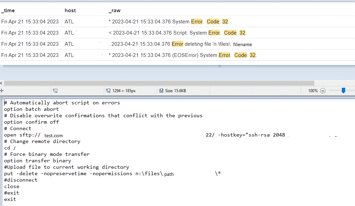
Task: Grab the canvas bottom resize handle
Action: (x=220, y=66)
